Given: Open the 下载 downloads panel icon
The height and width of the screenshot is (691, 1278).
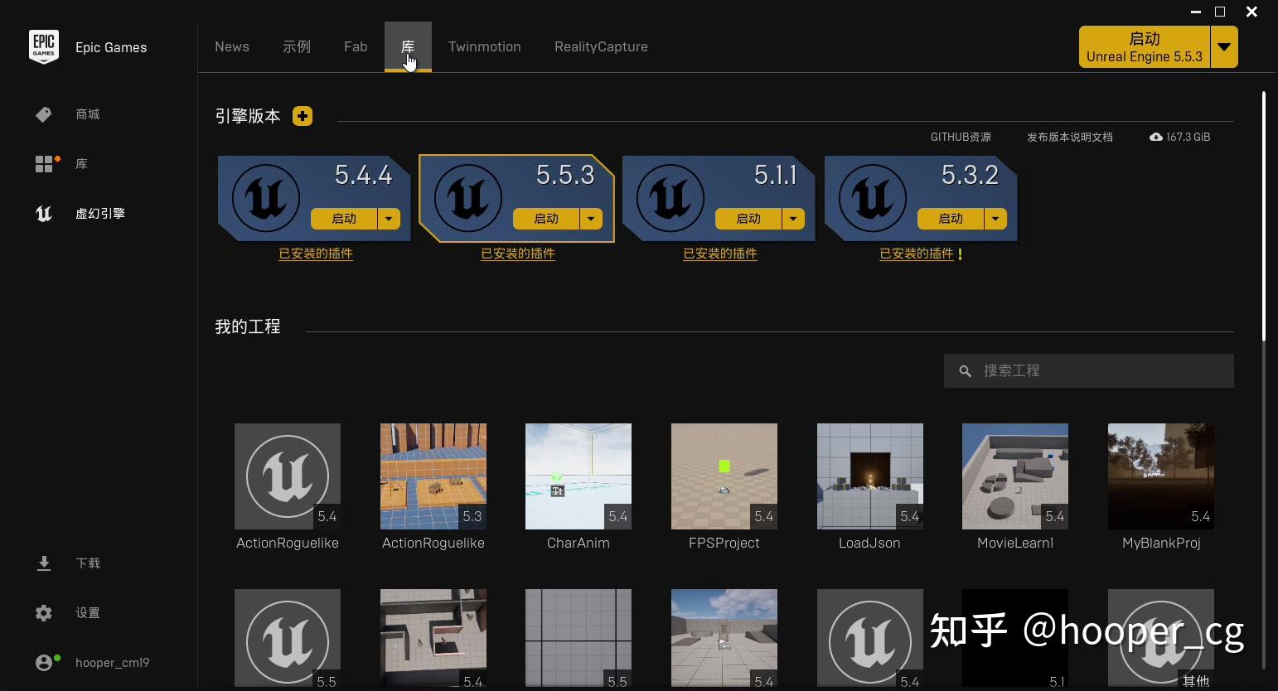Looking at the screenshot, I should click(x=44, y=563).
